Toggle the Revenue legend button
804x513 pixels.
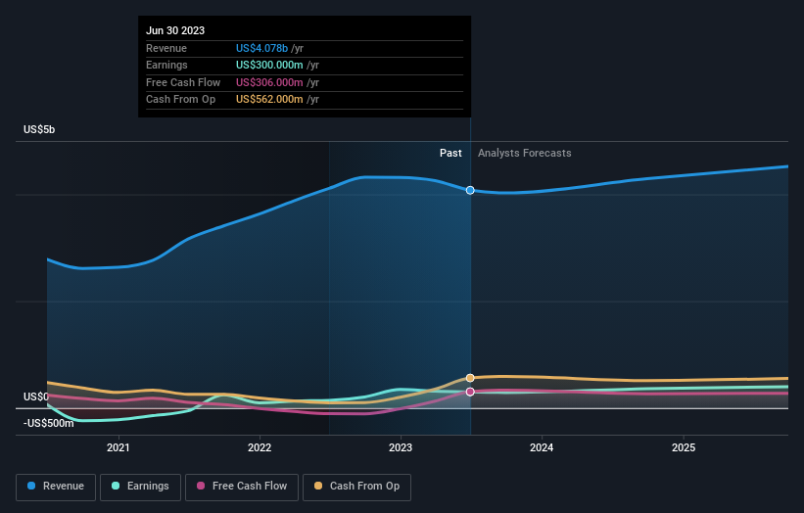[56, 487]
